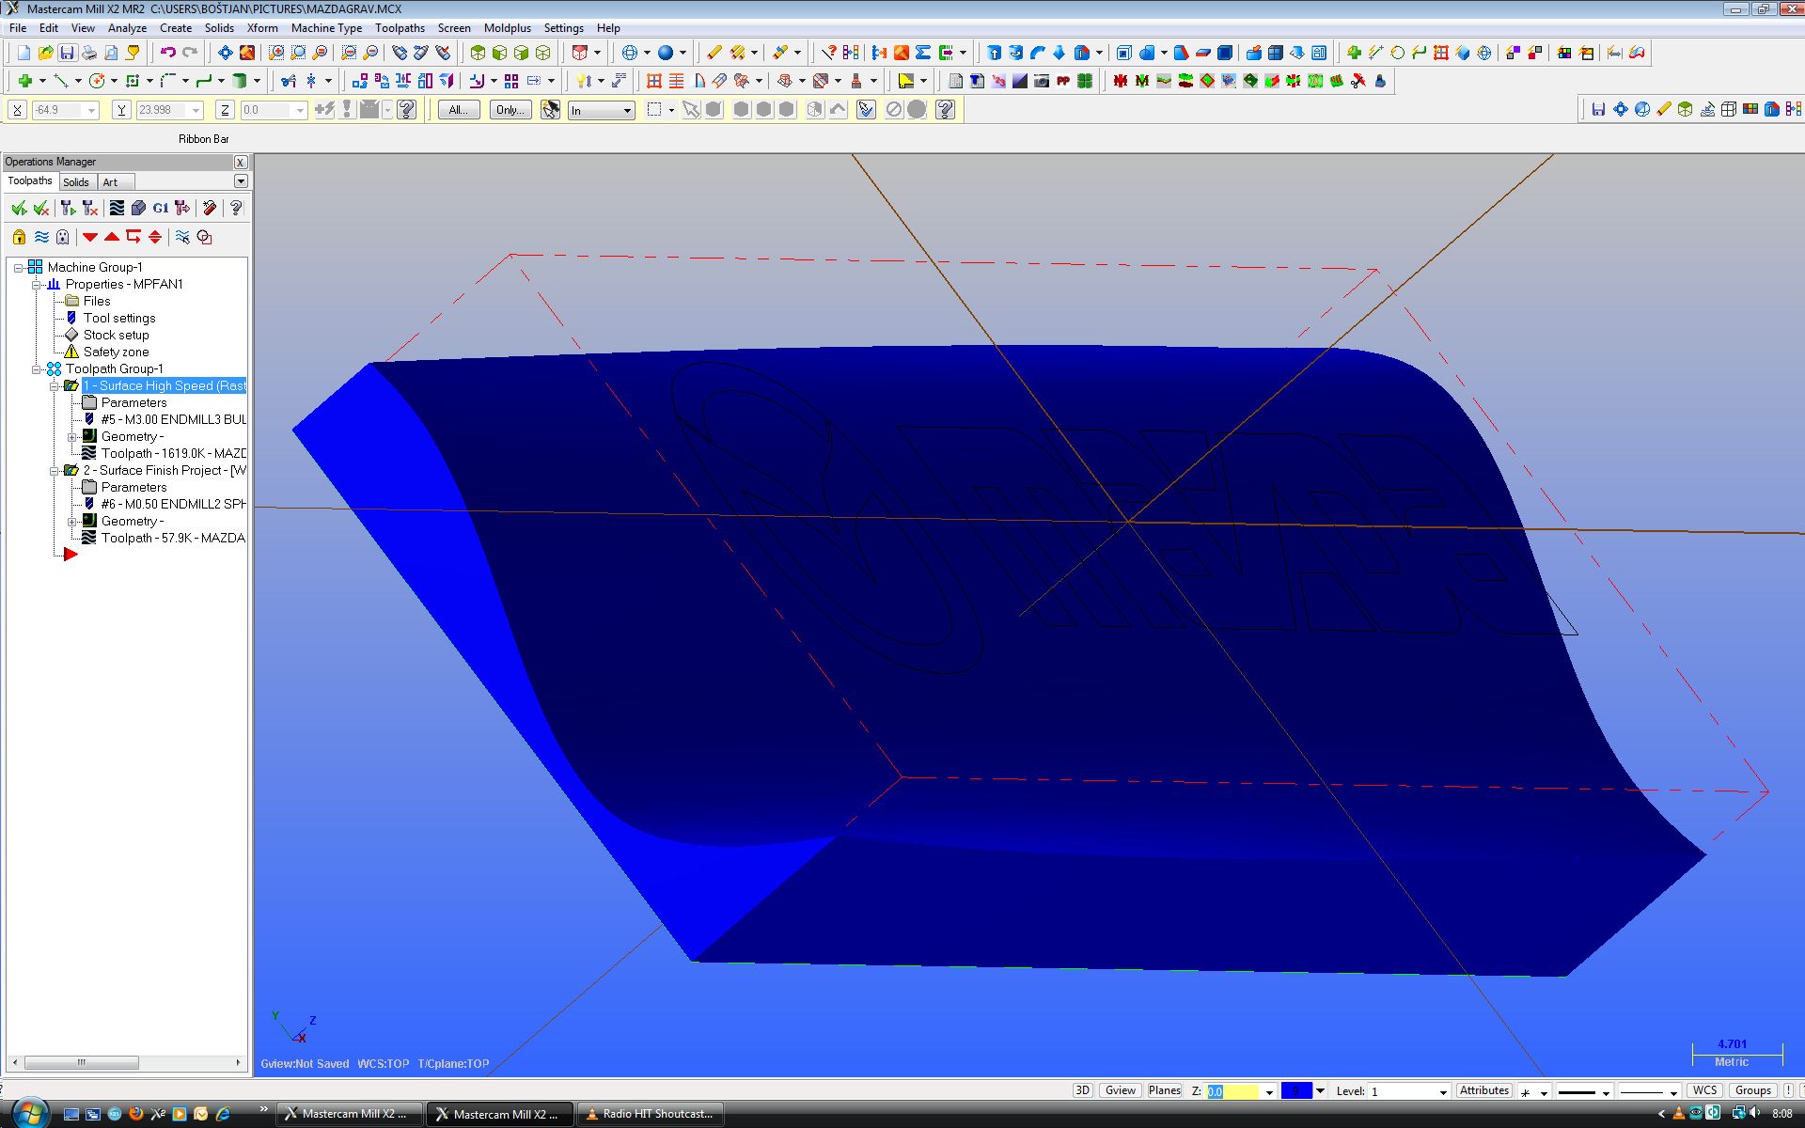Toggle locking on selected operations padlock

tap(19, 237)
